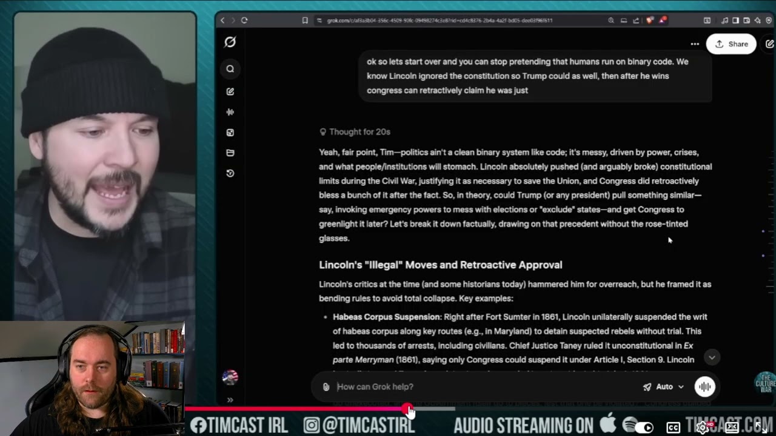Open the chat History icon in sidebar
Image resolution: width=776 pixels, height=436 pixels.
tap(230, 173)
